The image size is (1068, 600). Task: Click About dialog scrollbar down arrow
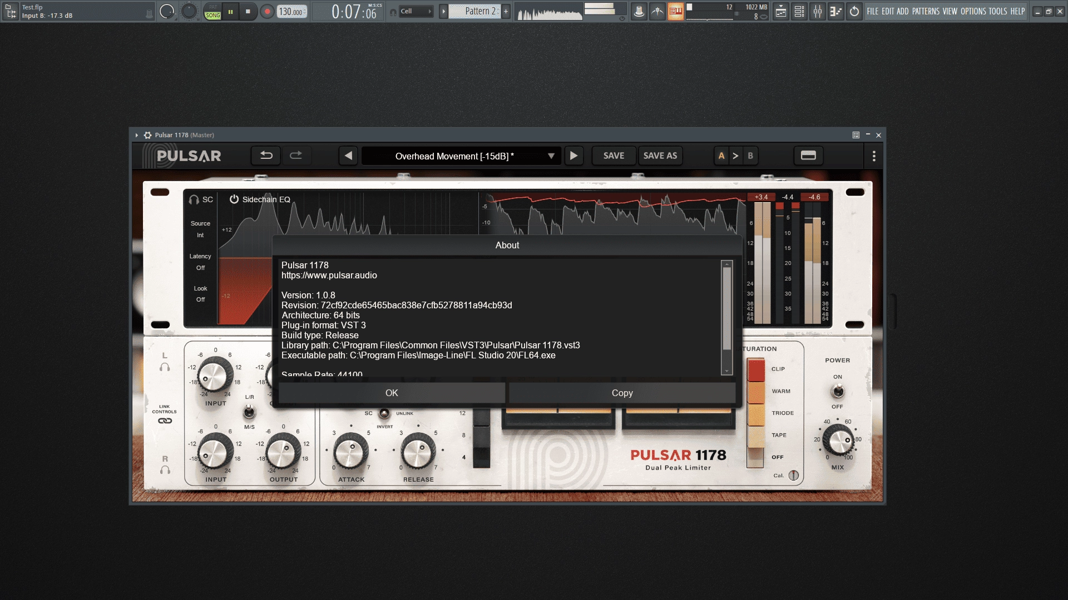[726, 371]
